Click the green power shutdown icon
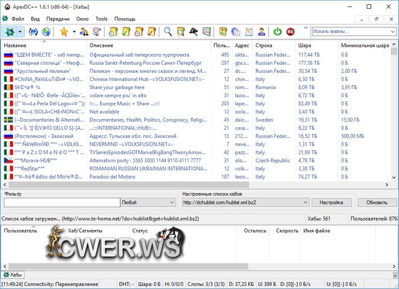Screen dimensions: 399x289 (x=277, y=32)
